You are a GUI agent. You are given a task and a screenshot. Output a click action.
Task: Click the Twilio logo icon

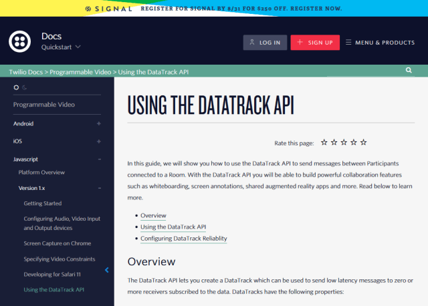[19, 41]
